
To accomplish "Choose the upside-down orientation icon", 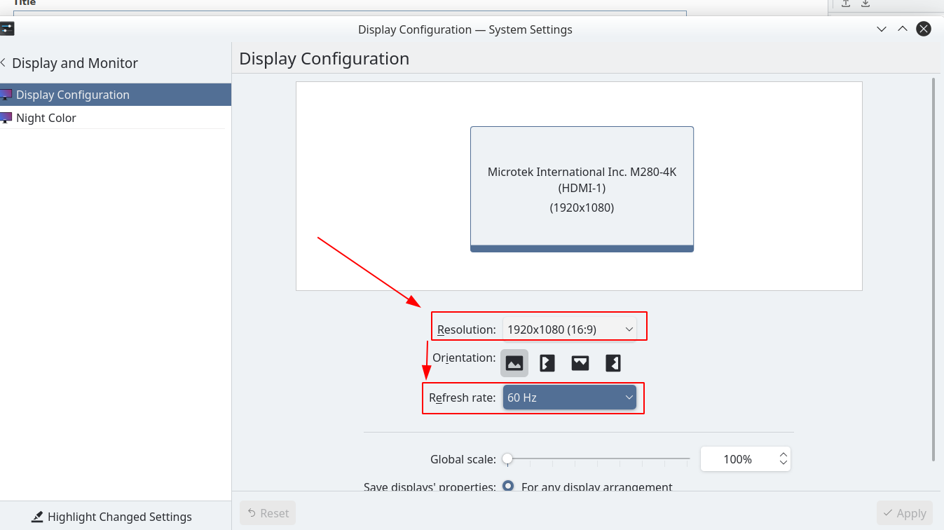I will pyautogui.click(x=580, y=363).
